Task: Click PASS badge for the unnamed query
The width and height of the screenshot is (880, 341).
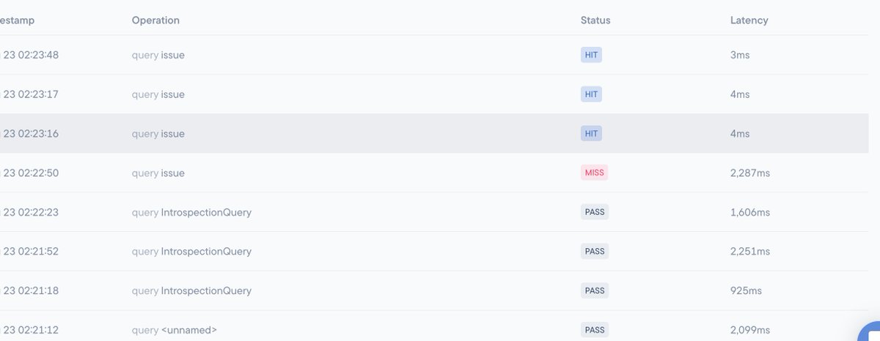Action: pos(595,330)
